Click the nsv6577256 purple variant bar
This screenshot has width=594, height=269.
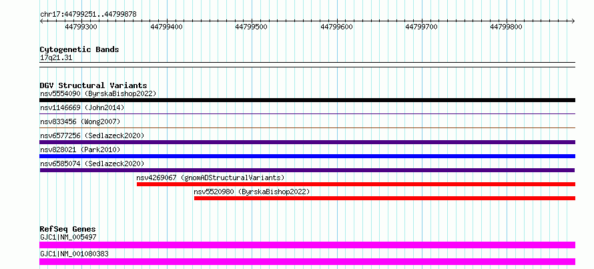(x=307, y=142)
